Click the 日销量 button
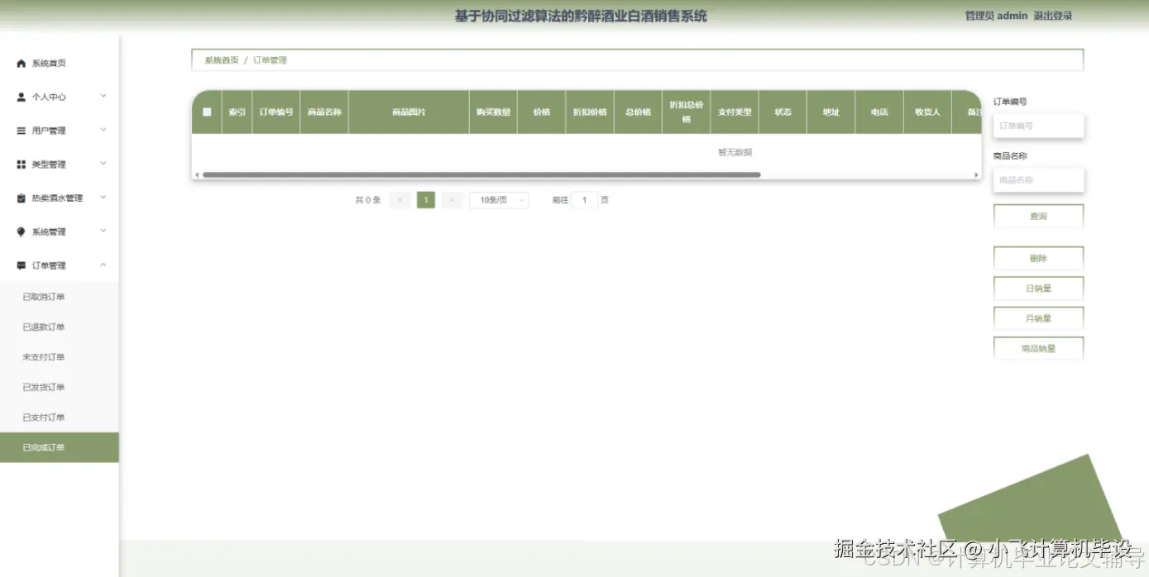This screenshot has width=1149, height=577. click(x=1038, y=288)
